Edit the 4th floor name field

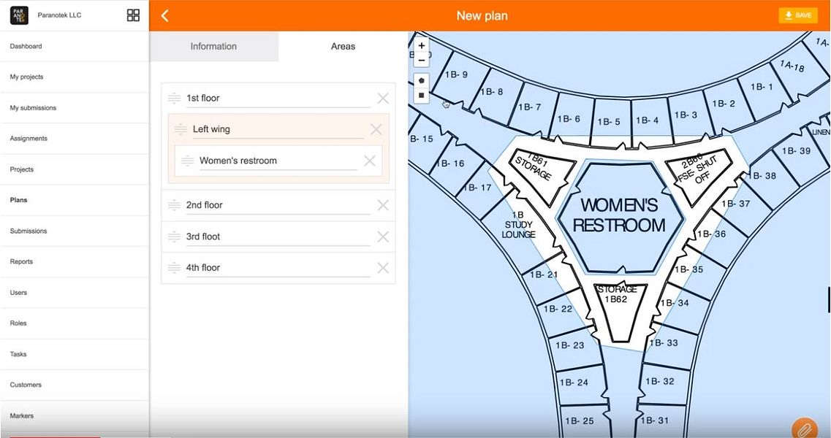(278, 268)
